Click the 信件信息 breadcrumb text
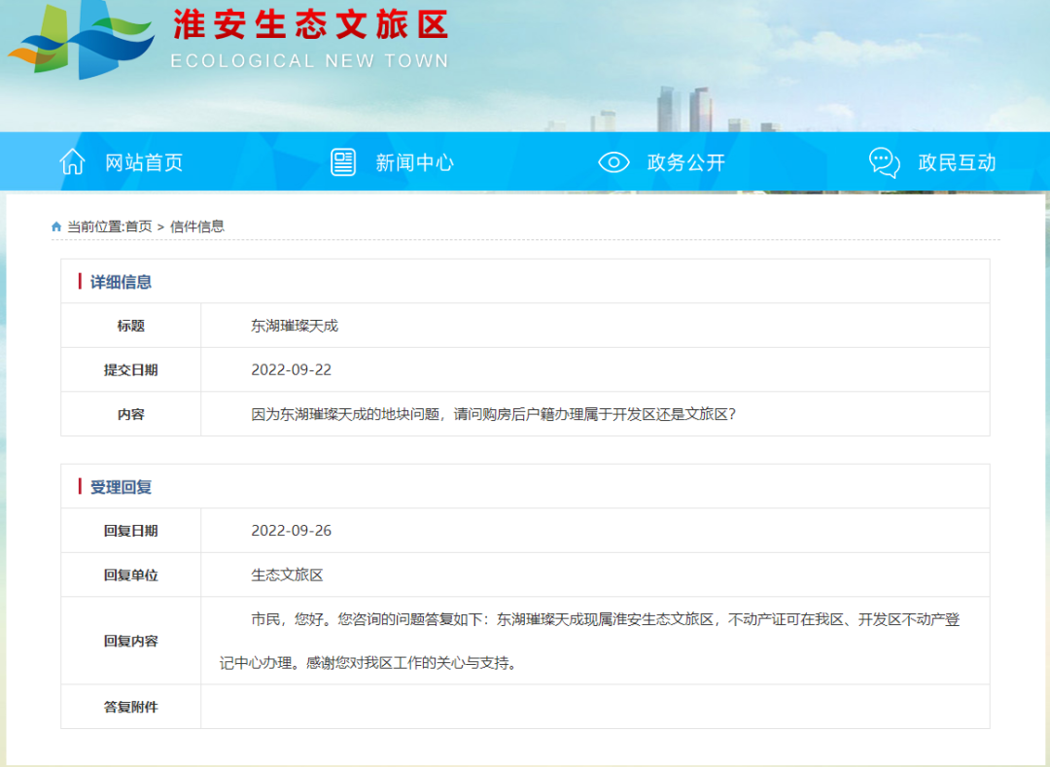Viewport: 1050px width, 767px height. (x=197, y=227)
